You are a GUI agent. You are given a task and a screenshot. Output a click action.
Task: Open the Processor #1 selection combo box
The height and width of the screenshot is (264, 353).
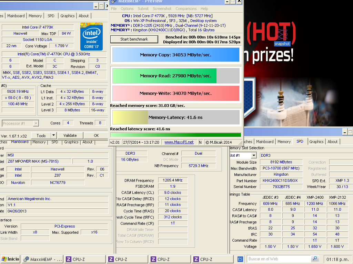(x=20, y=123)
